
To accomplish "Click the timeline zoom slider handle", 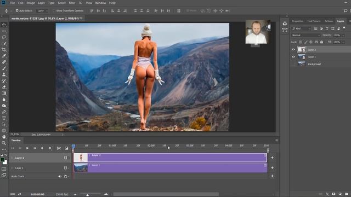I will (x=88, y=195).
